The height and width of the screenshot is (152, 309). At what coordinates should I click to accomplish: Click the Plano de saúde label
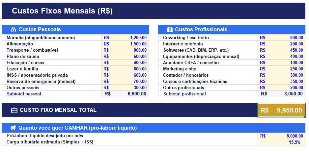click(x=23, y=57)
